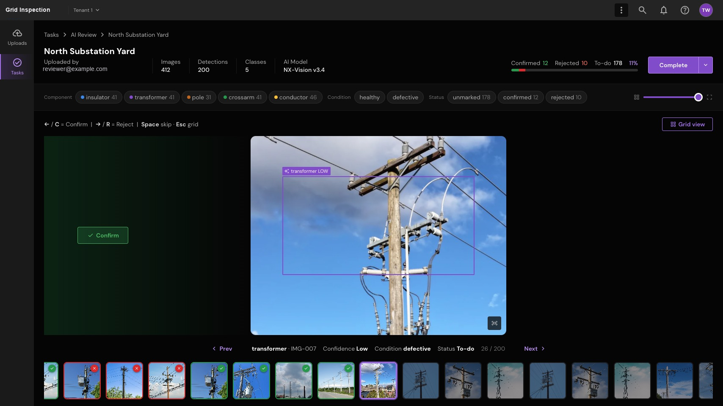Toggle the transformer 41 filter chip
Screen dimensions: 723x406
pos(152,97)
